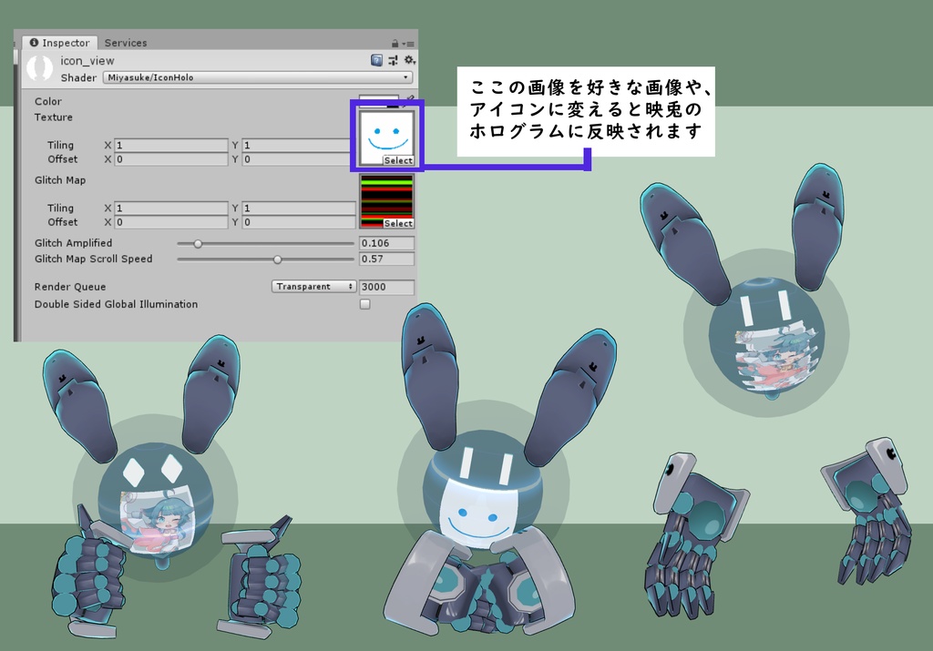Switch to the Services tab

tap(125, 43)
